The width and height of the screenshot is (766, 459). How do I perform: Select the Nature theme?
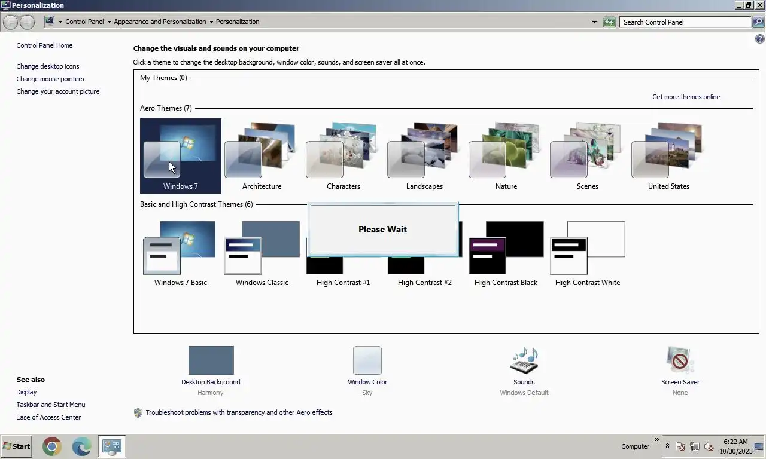pyautogui.click(x=506, y=155)
